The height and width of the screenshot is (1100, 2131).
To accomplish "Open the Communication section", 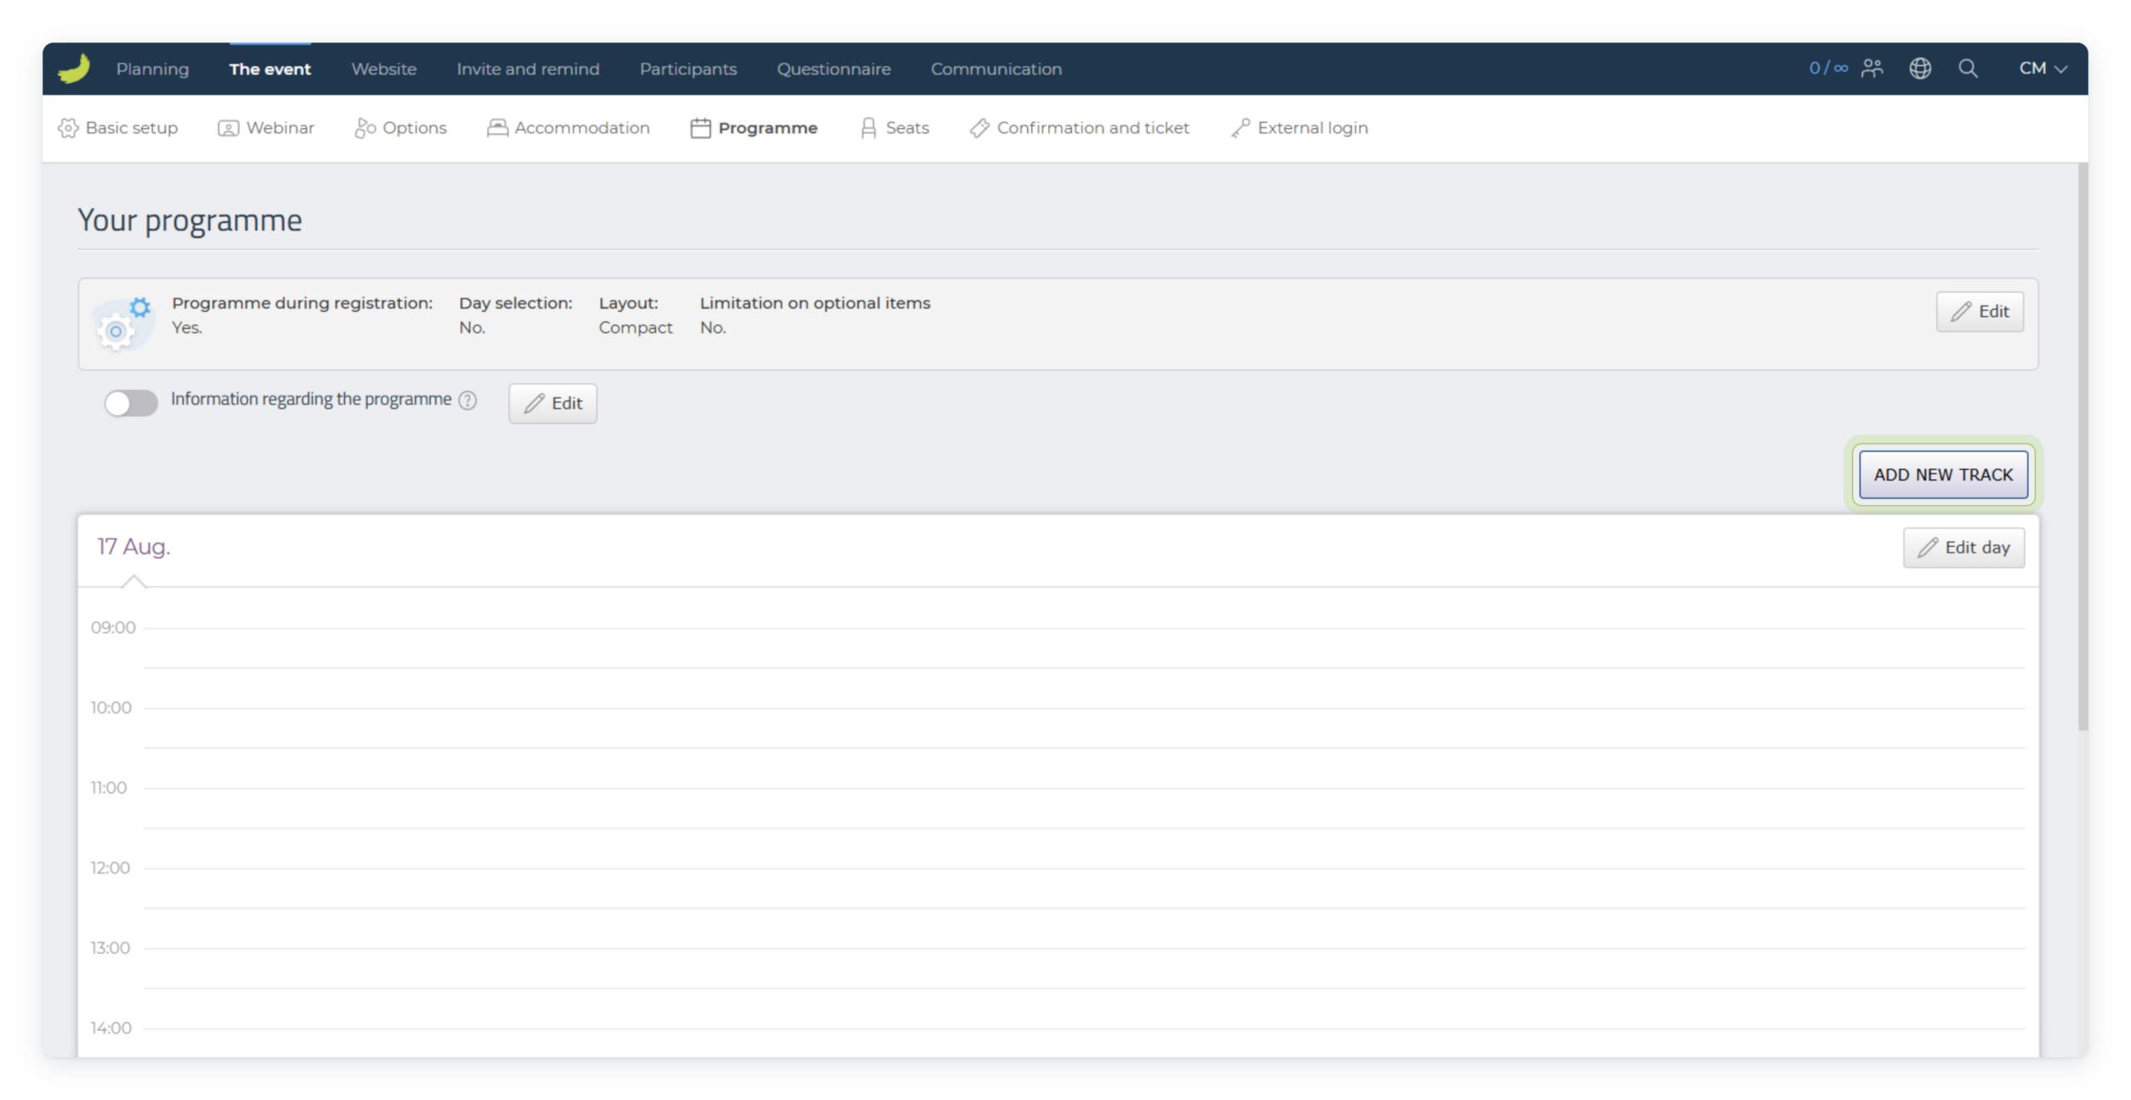I will (x=996, y=69).
